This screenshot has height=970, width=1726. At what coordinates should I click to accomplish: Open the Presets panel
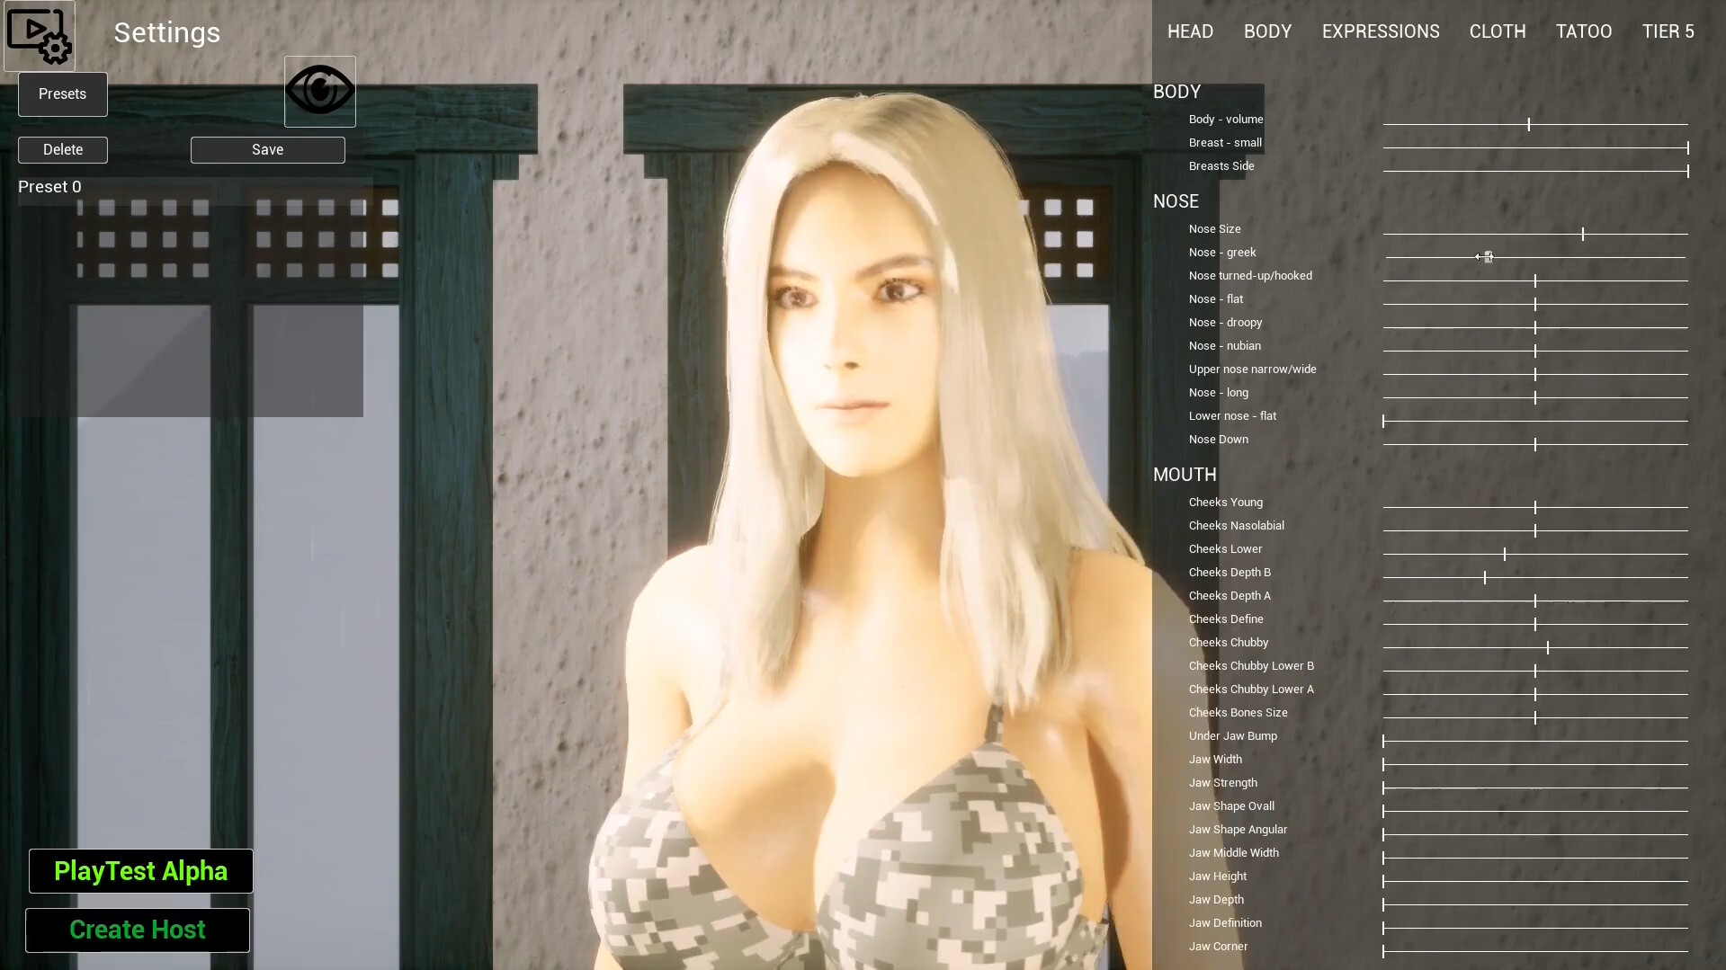[62, 93]
